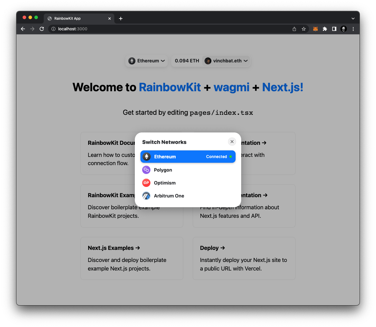376x327 pixels.
Task: Click the Optimism OP logo
Action: pyautogui.click(x=146, y=183)
